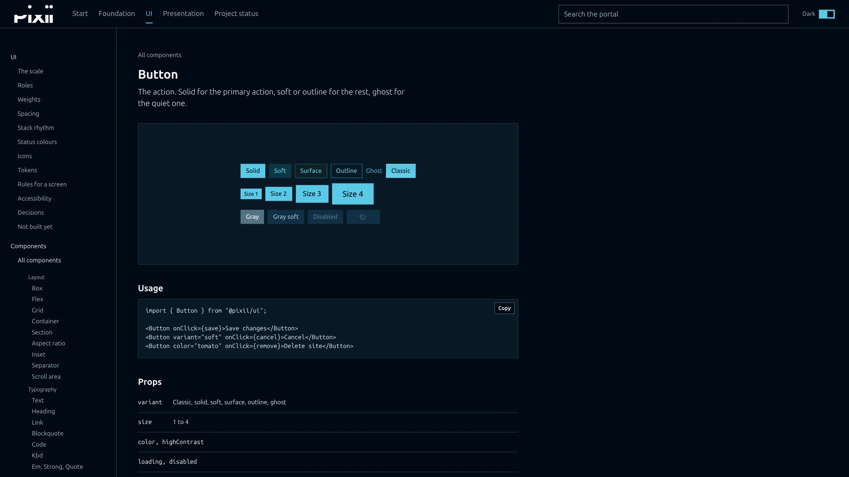Open the Container component page
The image size is (849, 477).
(45, 321)
